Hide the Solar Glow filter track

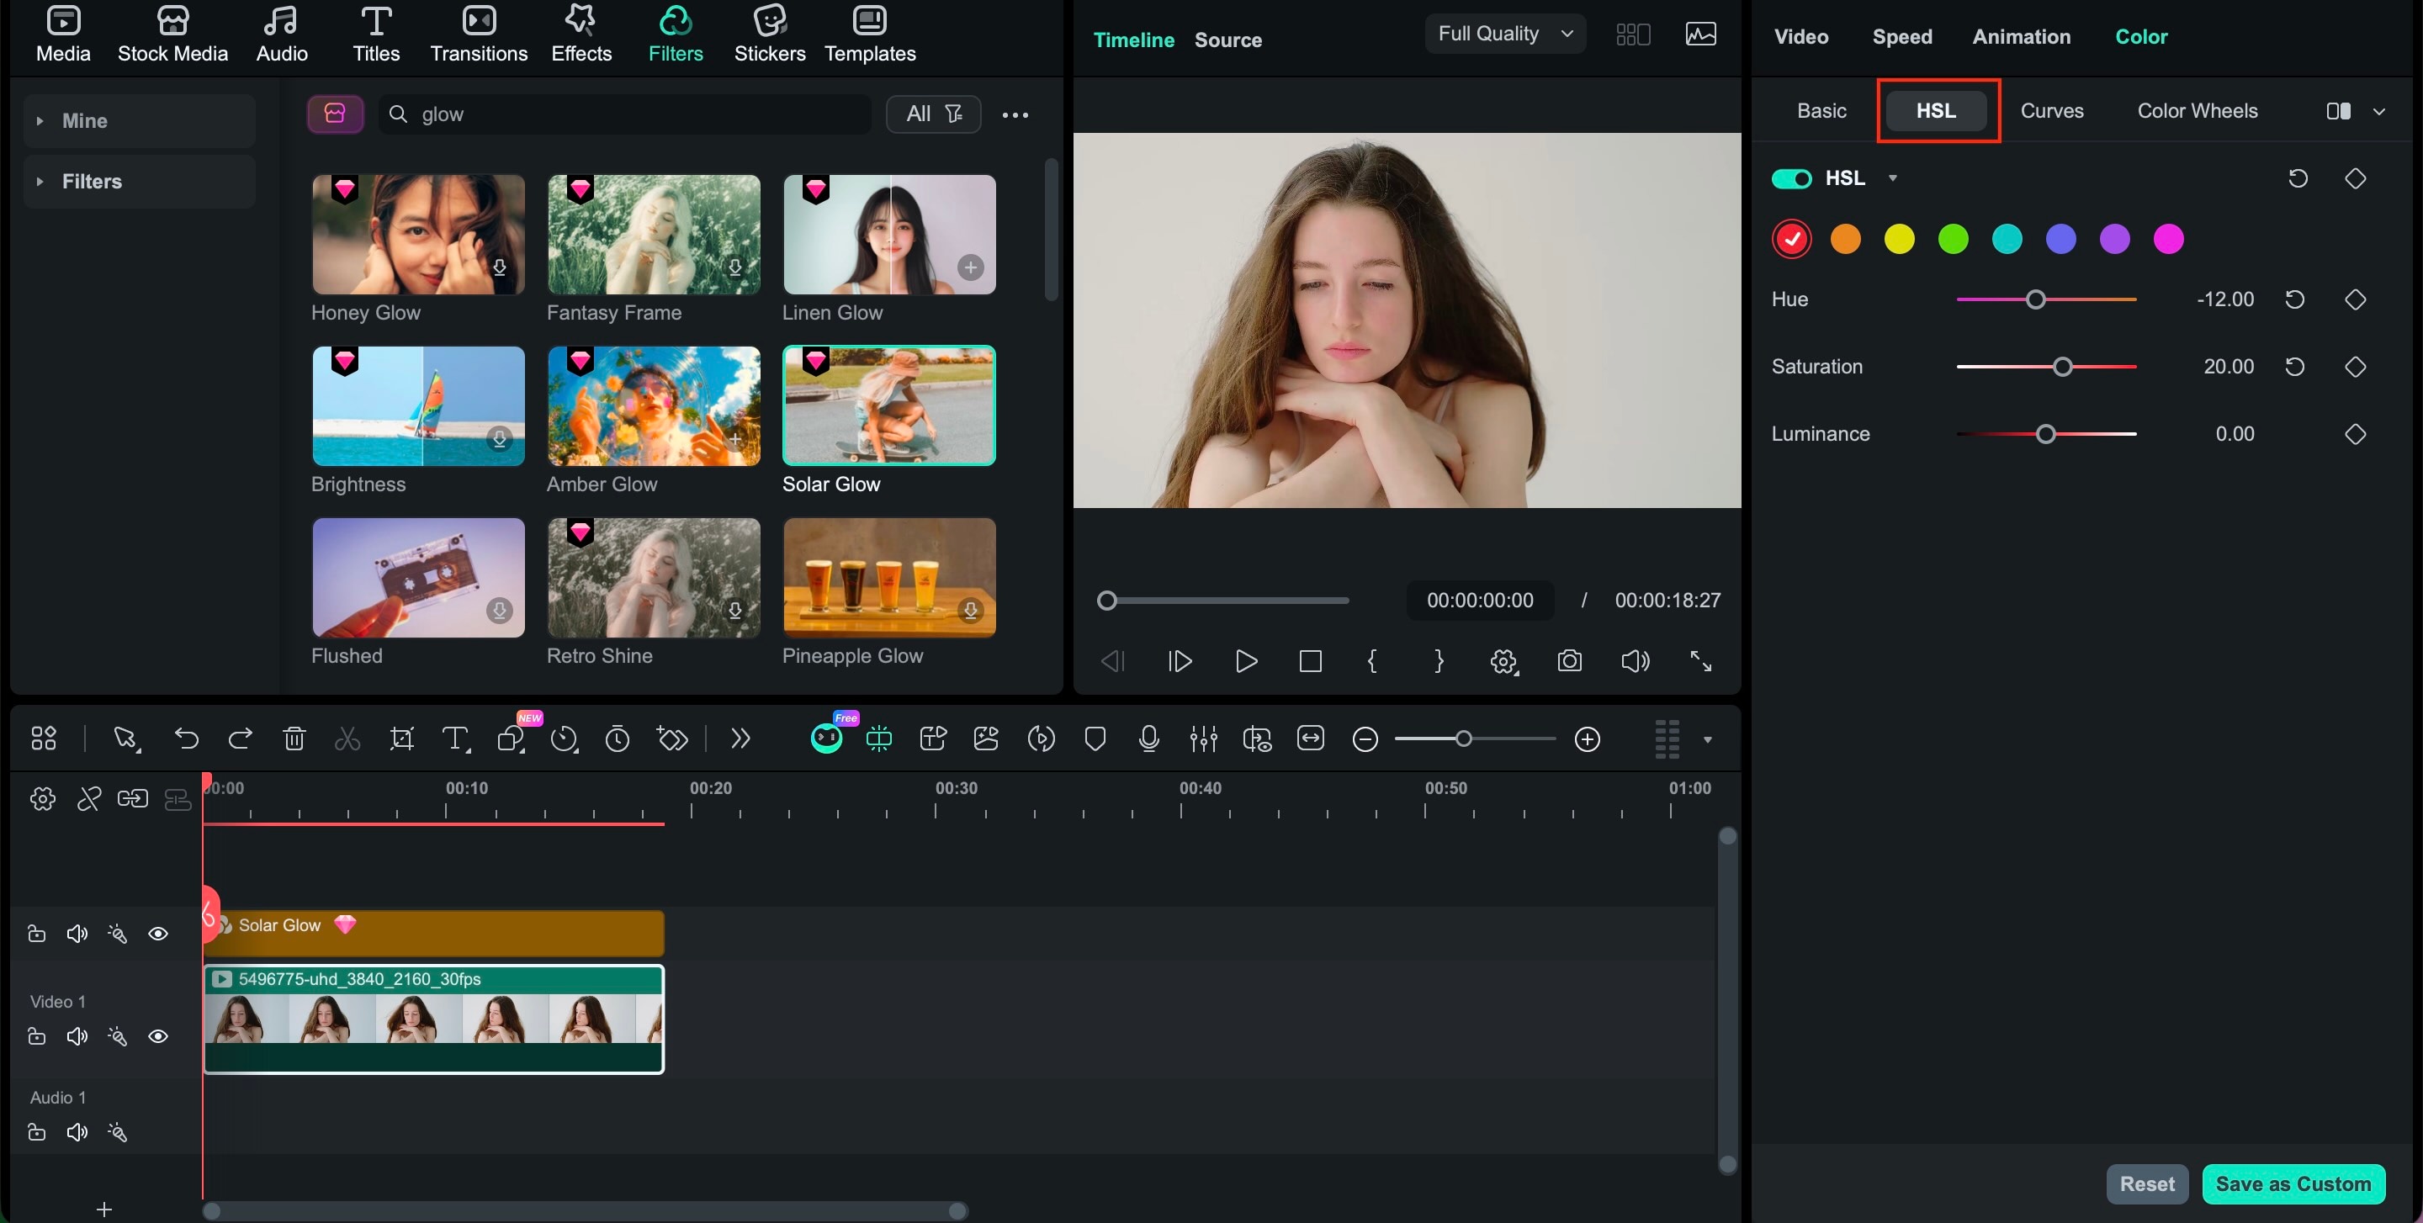[x=158, y=934]
